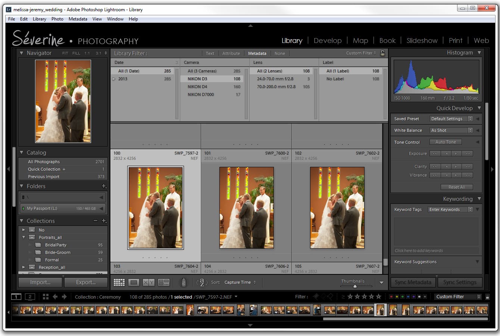Image resolution: width=500 pixels, height=336 pixels.
Task: Click the Export button
Action: [x=86, y=282]
